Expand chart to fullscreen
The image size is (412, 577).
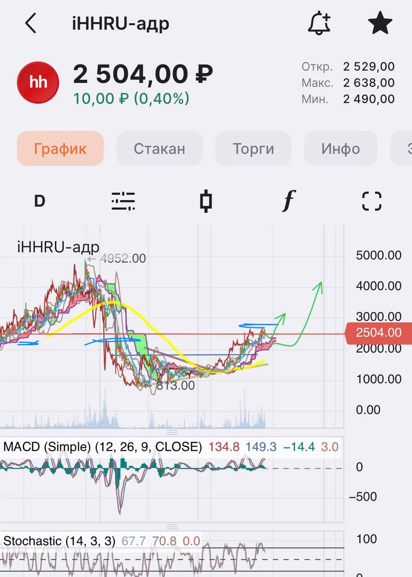[x=372, y=201]
